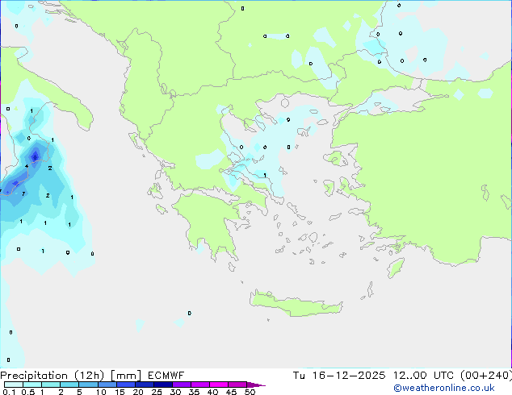Click the legend value label '50'
This screenshot has height=395, width=512.
pos(250,392)
